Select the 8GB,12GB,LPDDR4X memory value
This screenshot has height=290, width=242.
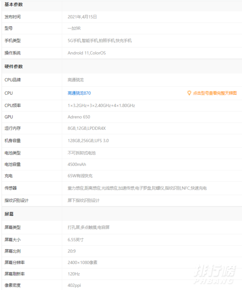click(x=87, y=128)
